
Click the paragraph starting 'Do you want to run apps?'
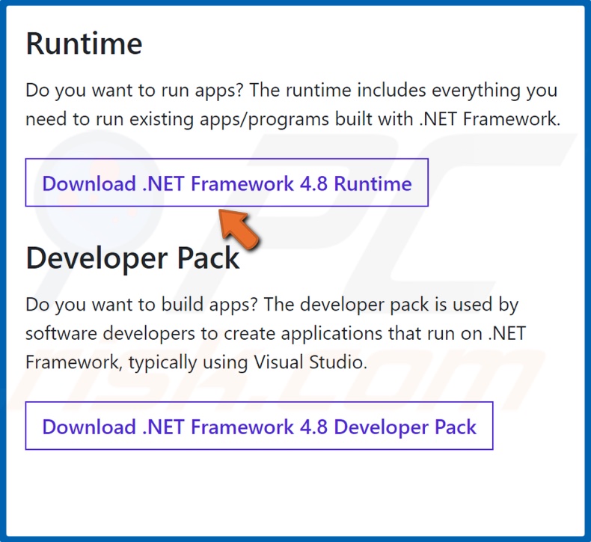pyautogui.click(x=293, y=105)
